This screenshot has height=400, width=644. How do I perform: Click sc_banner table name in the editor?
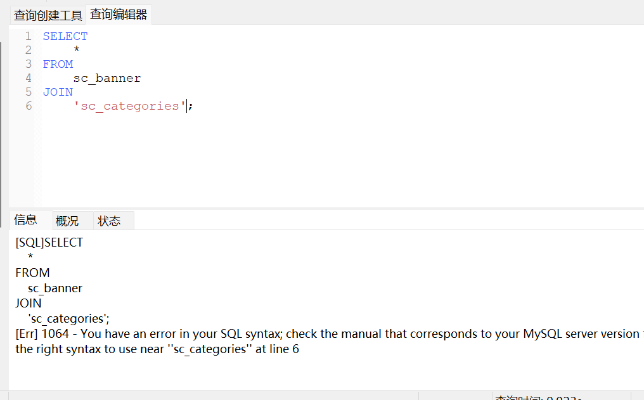click(106, 78)
